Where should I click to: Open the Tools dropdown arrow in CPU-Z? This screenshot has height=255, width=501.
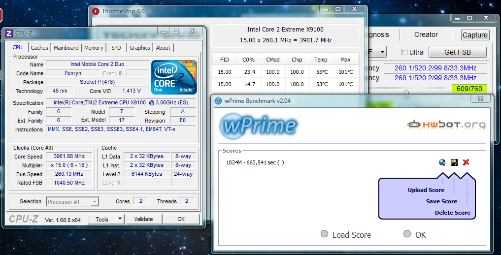click(x=120, y=219)
